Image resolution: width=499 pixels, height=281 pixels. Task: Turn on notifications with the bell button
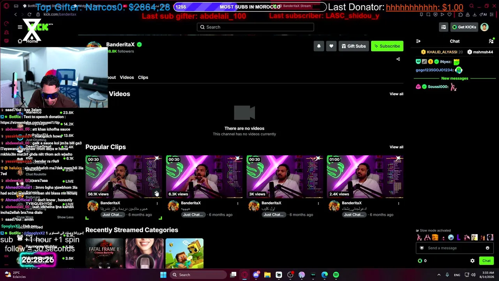click(x=319, y=46)
